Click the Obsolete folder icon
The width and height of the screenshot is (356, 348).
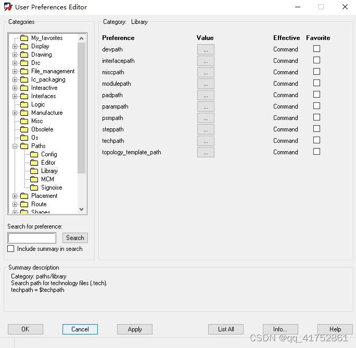(x=24, y=129)
